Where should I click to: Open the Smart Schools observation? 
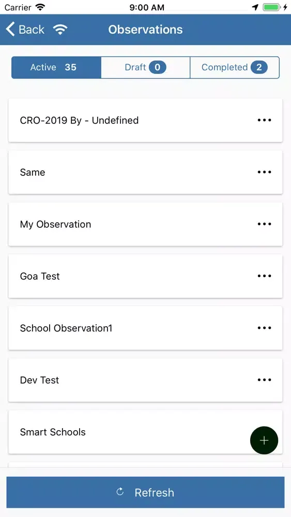(145, 432)
